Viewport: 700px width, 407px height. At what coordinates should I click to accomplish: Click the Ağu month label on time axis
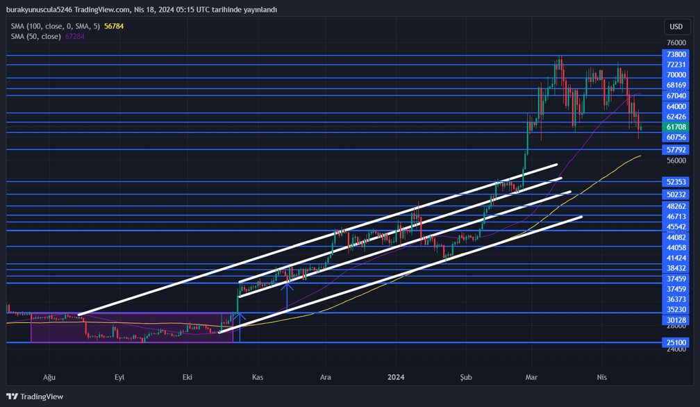tap(49, 377)
